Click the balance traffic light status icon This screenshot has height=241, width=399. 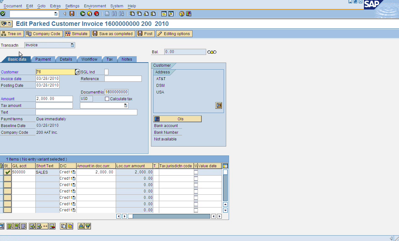(x=212, y=52)
